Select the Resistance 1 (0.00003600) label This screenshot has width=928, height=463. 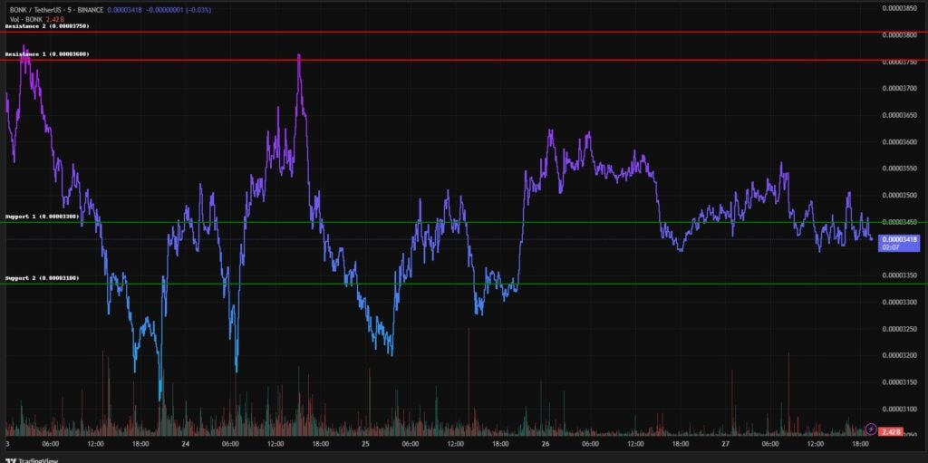[47, 54]
